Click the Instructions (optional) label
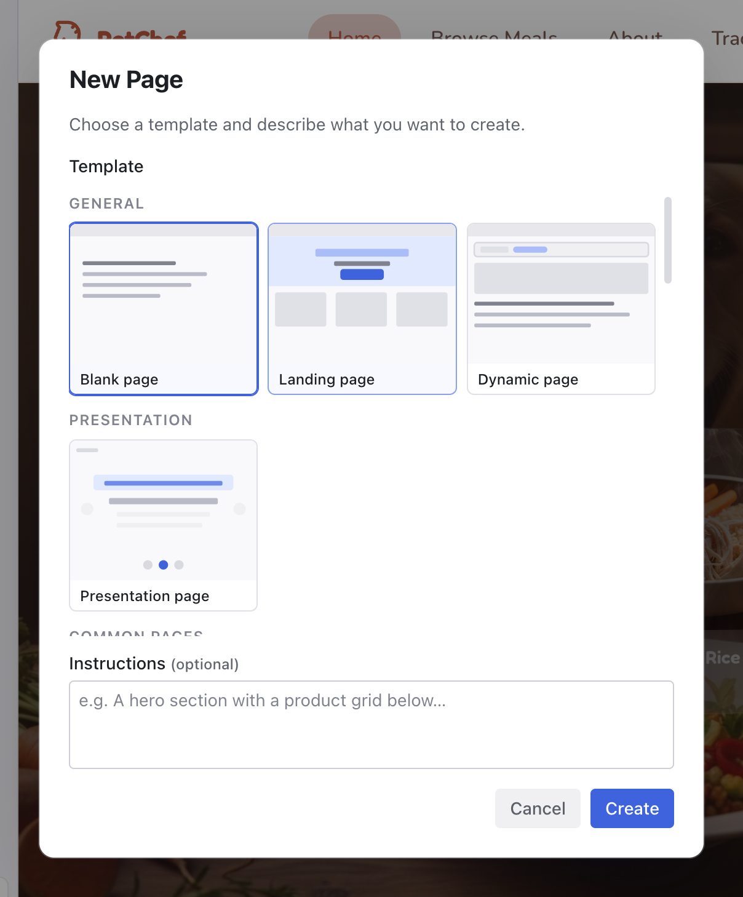 [x=154, y=664]
